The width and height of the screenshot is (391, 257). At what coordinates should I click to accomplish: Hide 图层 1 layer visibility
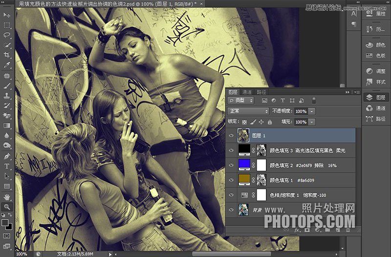pos(231,136)
